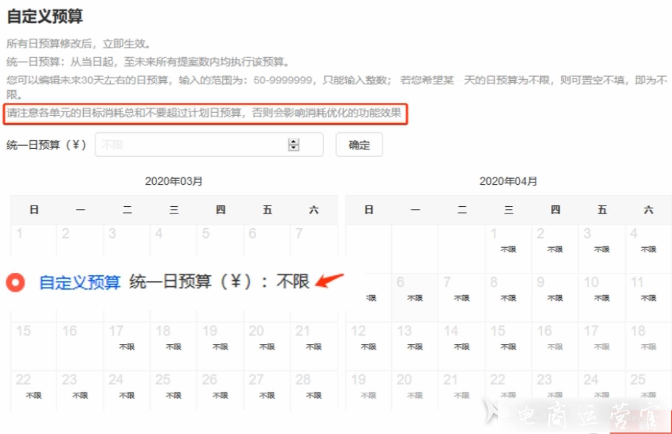672x434 pixels.
Task: Select April 7 budget cell
Action: coord(462,297)
